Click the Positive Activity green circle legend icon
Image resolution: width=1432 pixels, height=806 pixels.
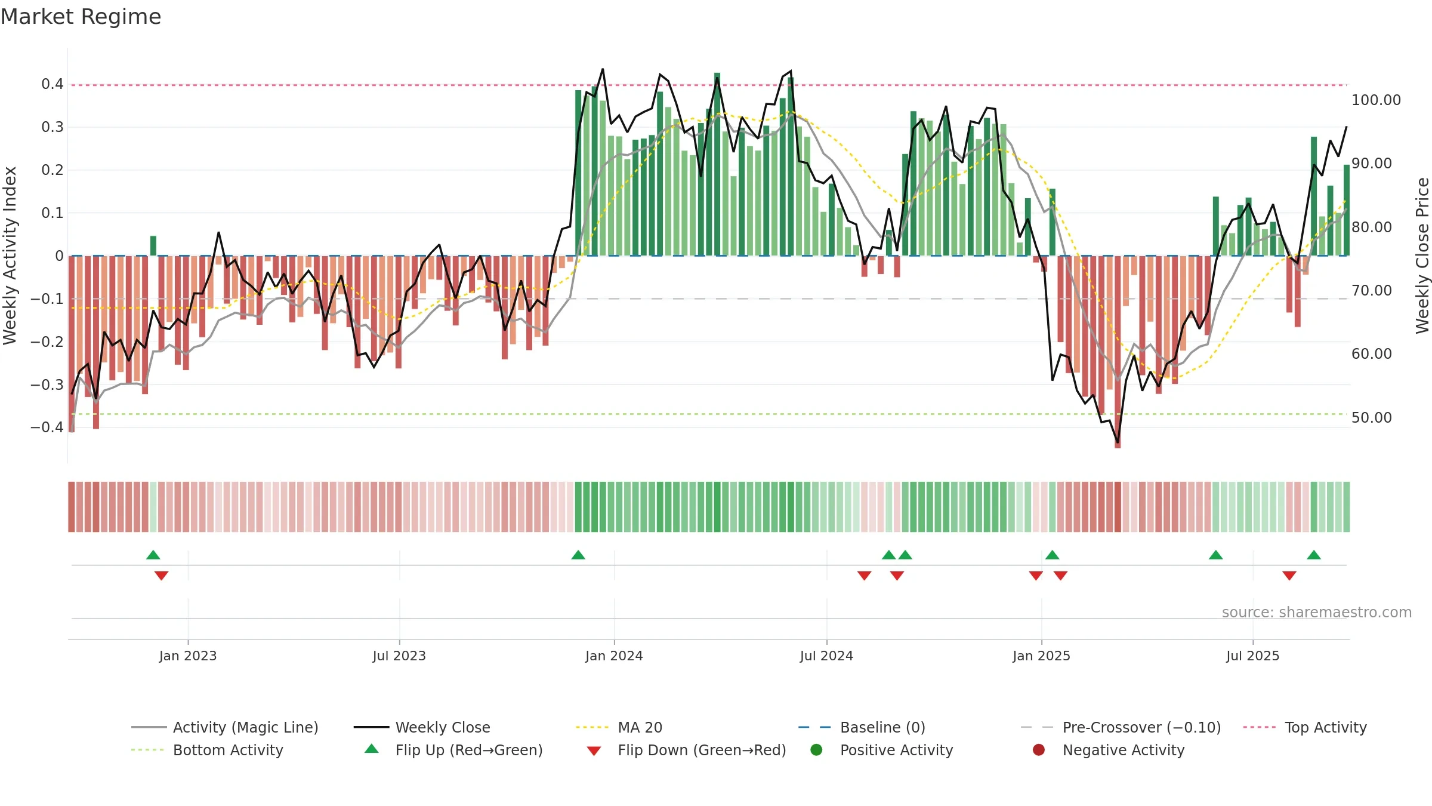816,750
